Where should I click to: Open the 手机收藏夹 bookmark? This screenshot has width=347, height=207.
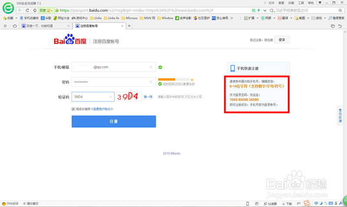29,18
